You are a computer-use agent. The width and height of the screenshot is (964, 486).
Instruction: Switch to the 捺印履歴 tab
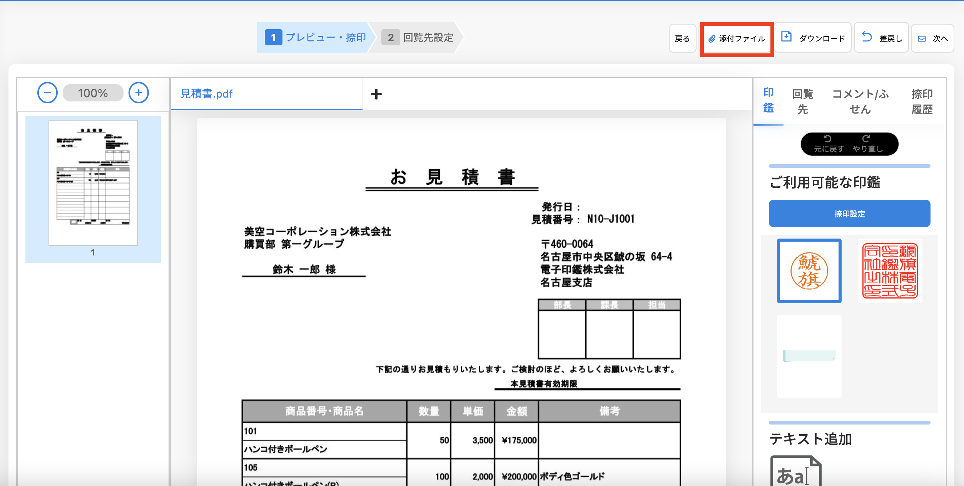pyautogui.click(x=922, y=101)
